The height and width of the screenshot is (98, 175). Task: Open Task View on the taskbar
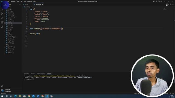(x=11, y=96)
